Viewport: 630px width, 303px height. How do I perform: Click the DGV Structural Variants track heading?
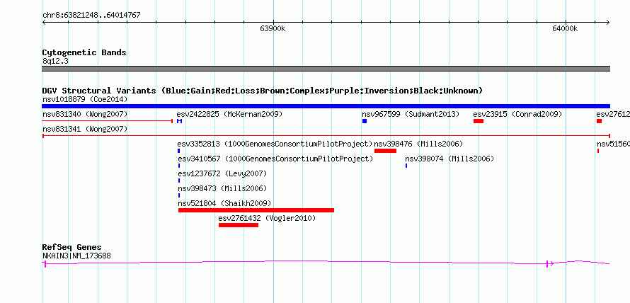click(263, 91)
